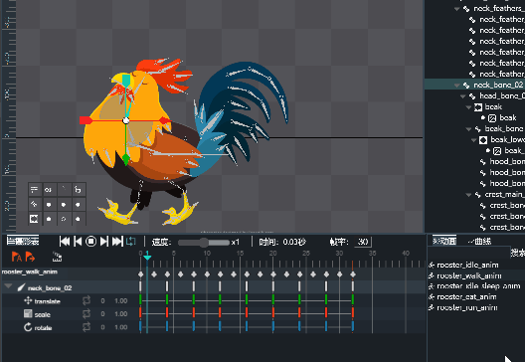Jump to first frame of the timeline
Screen dimensions: 525x362
point(65,241)
